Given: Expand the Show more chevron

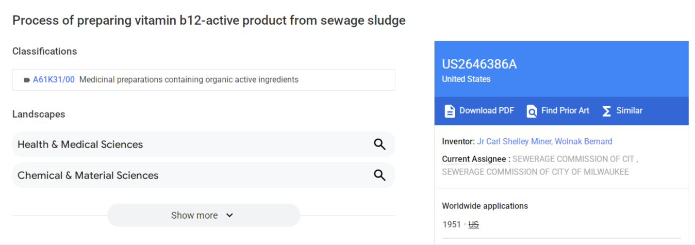Looking at the screenshot, I should tap(230, 215).
